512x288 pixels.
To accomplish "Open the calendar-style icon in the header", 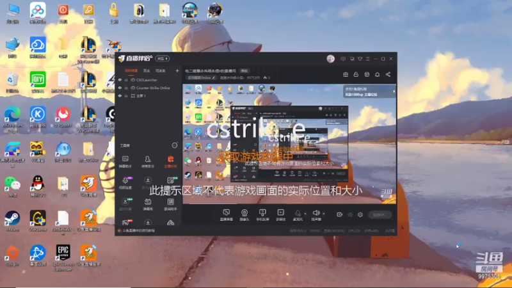I will (367, 74).
